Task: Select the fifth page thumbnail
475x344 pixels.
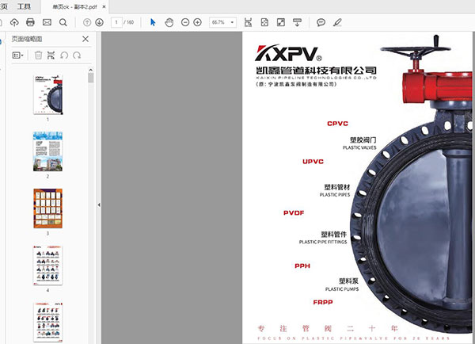Action: coord(47,322)
